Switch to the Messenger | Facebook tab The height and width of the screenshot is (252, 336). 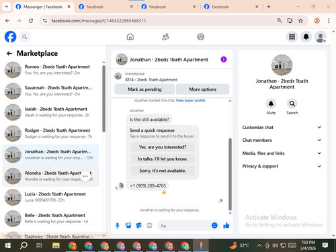[x=43, y=7]
